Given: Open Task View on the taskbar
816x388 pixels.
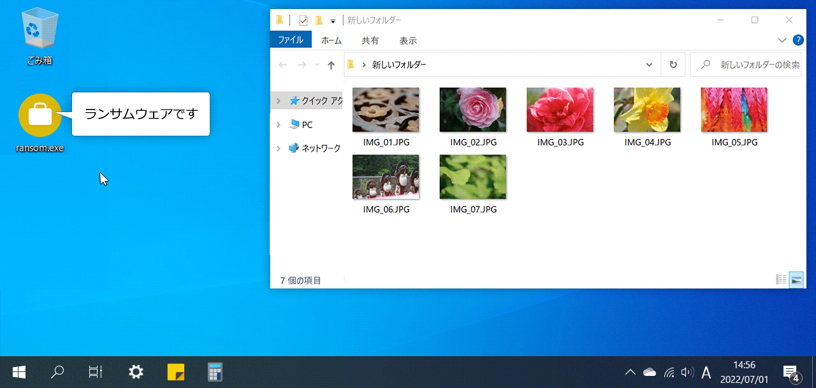Looking at the screenshot, I should 96,372.
